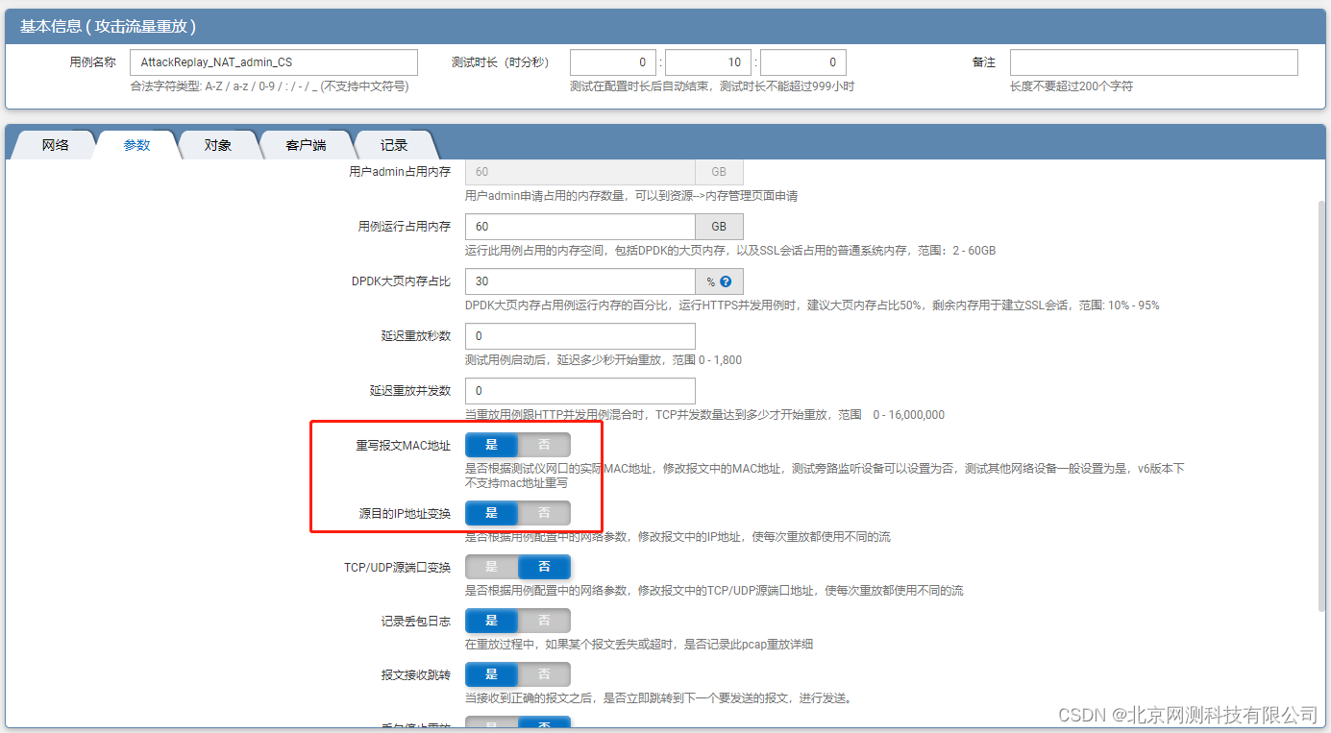Edit the test duration seconds field
The height and width of the screenshot is (733, 1331).
(803, 62)
